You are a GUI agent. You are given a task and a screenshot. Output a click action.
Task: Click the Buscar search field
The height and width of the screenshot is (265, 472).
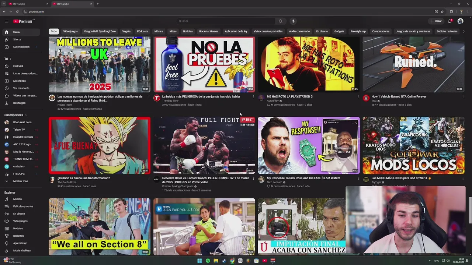[x=226, y=21]
